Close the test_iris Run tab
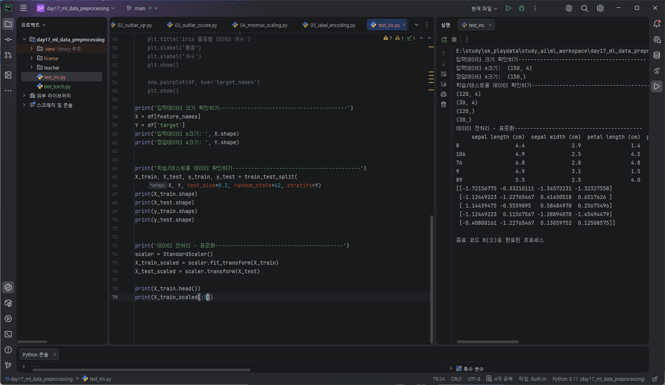The image size is (665, 385). [490, 25]
